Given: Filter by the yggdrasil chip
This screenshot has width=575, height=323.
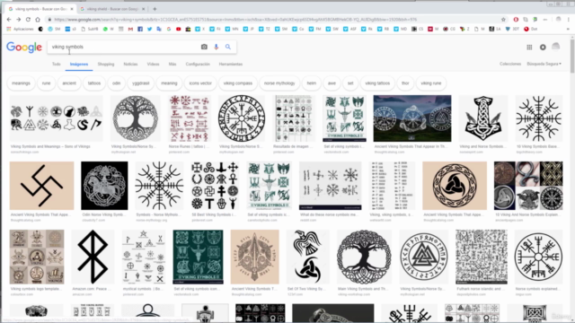Looking at the screenshot, I should (x=140, y=83).
